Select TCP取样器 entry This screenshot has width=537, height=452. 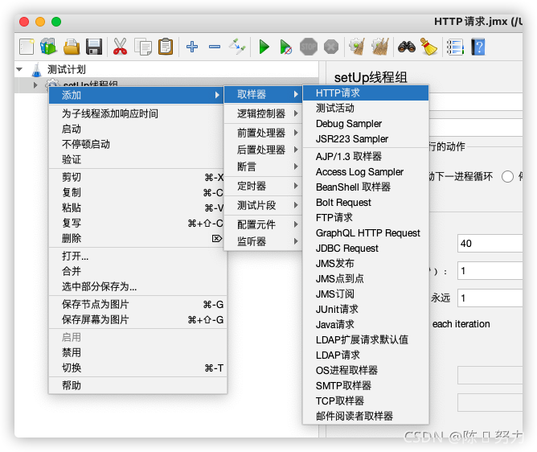[x=366, y=401]
